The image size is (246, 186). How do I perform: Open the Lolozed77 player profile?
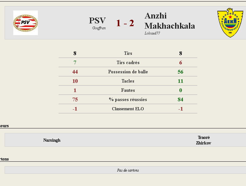click(x=152, y=33)
